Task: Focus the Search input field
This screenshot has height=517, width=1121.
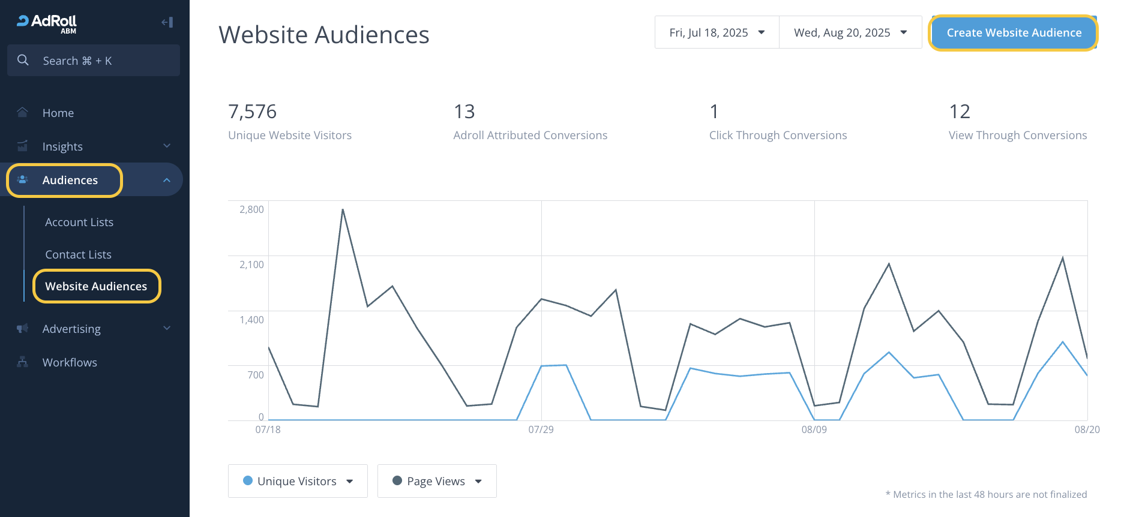Action: coord(102,61)
